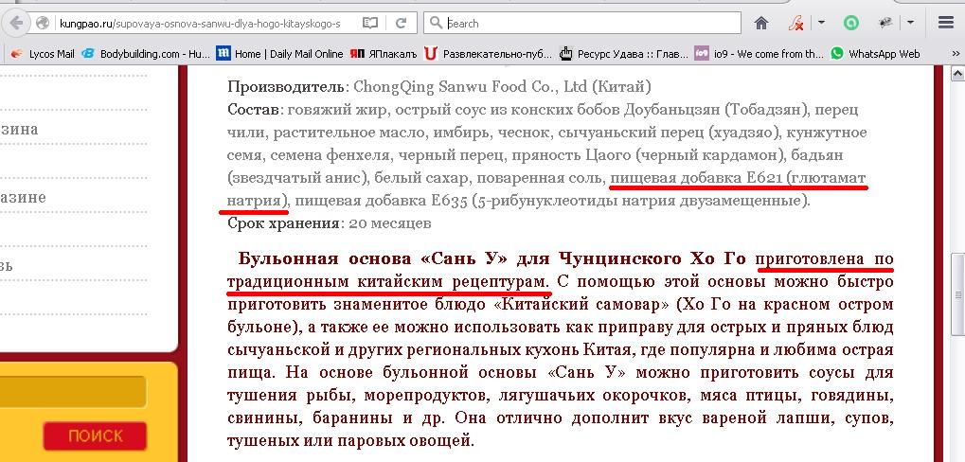Screen dimensions: 965x462
Task: Open io9 - We come from th... bookmark
Action: point(759,54)
